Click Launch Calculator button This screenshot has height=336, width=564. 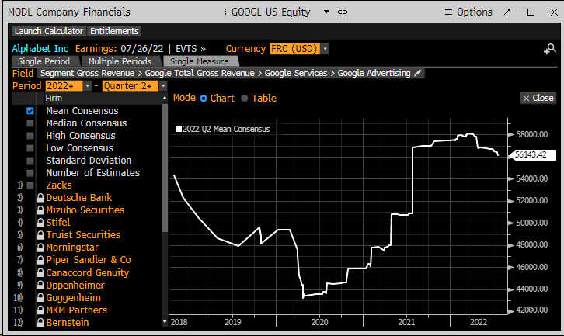[49, 31]
